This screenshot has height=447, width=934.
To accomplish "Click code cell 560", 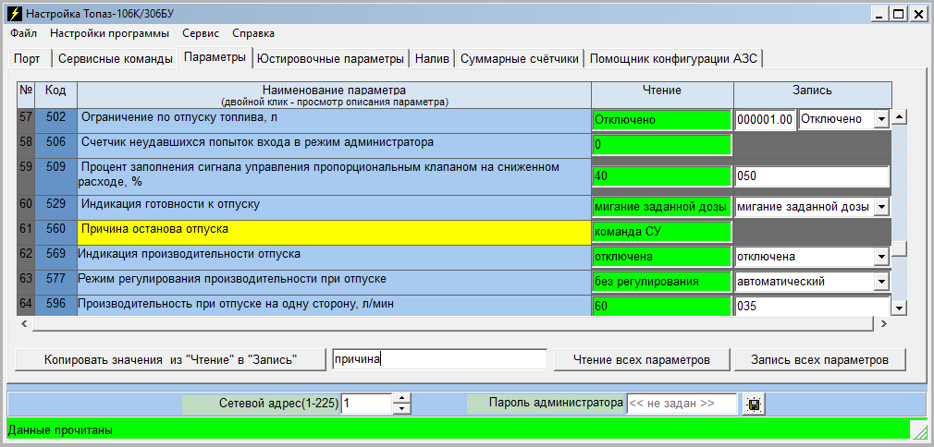I will (55, 232).
